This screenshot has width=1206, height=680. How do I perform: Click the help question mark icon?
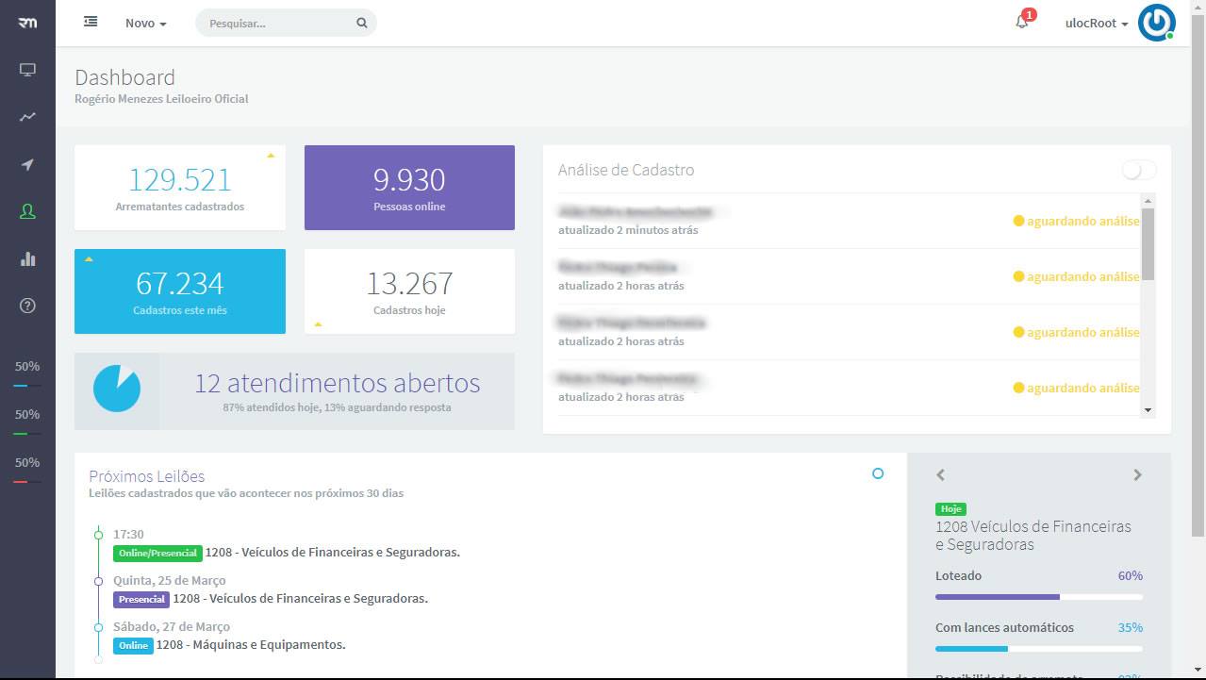[x=27, y=306]
